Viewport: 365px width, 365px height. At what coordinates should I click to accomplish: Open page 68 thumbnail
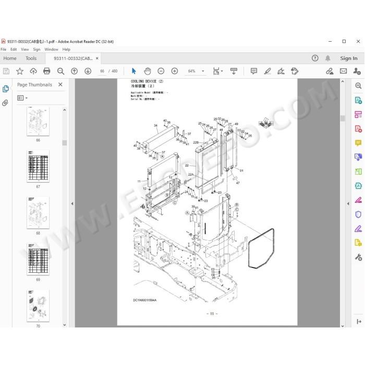pyautogui.click(x=38, y=213)
